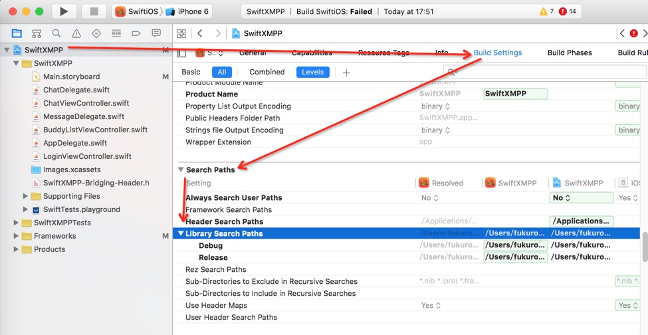
Task: Open the SwiftiOS scheme selector
Action: (137, 11)
